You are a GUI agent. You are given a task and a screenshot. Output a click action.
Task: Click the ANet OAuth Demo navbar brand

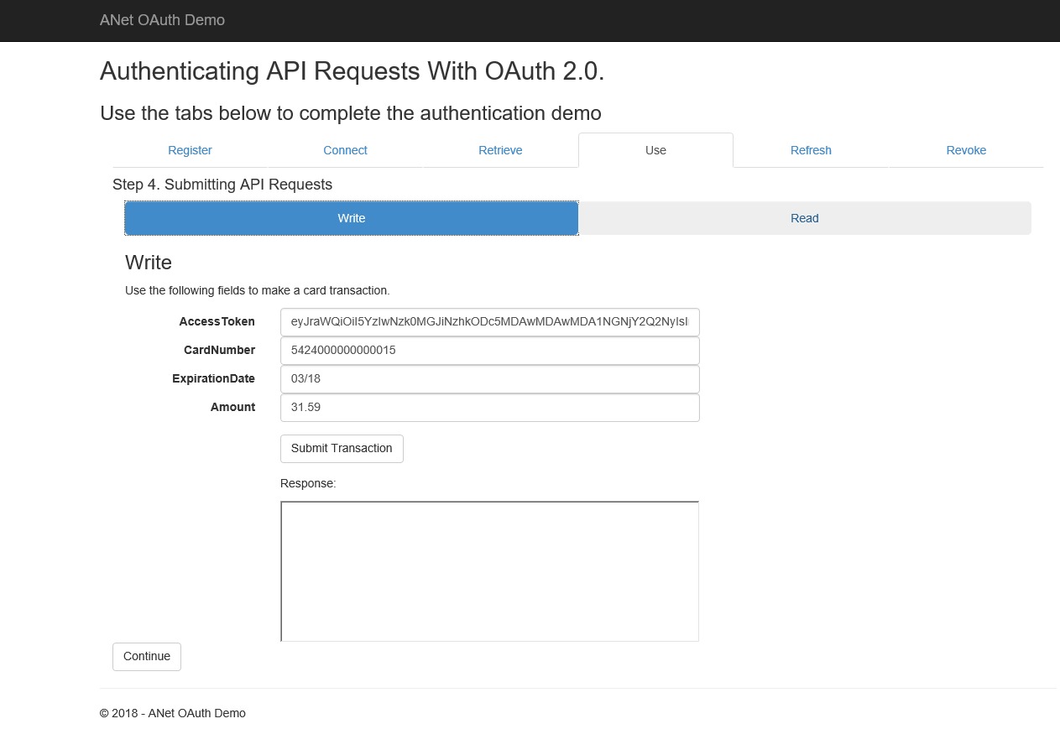click(162, 20)
